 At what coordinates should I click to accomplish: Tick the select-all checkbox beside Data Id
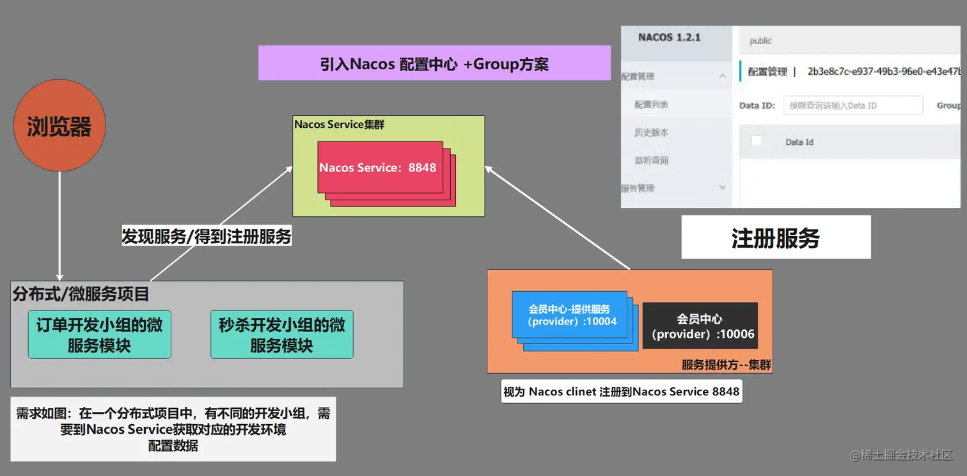tap(756, 141)
